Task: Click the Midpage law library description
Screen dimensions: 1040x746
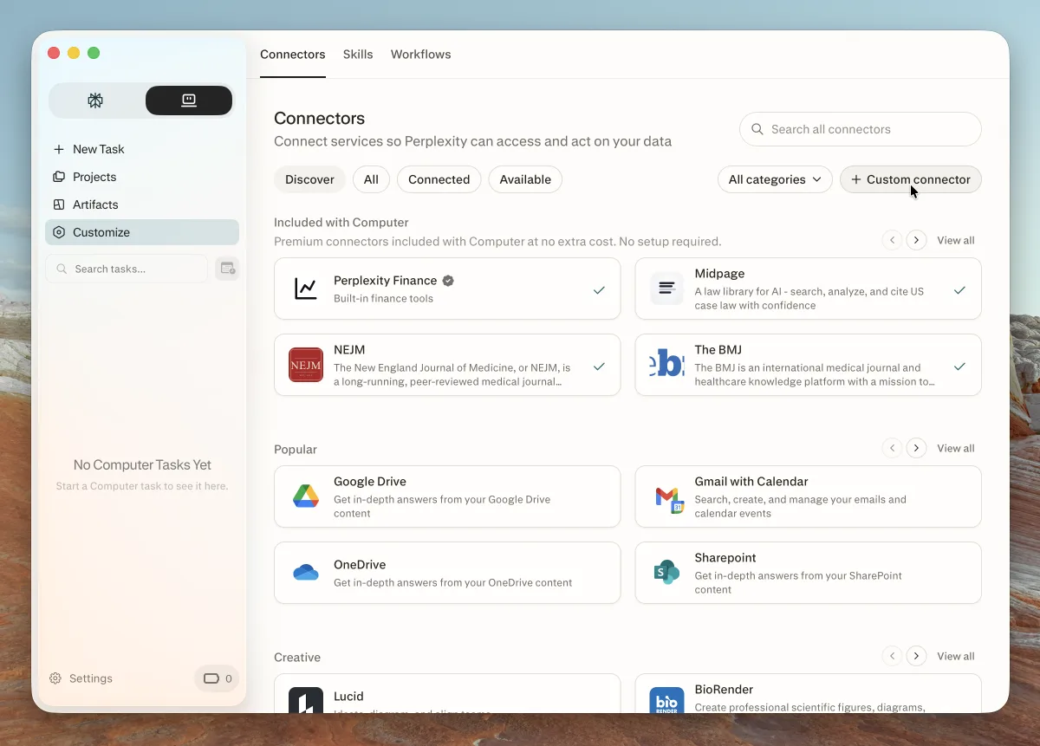Action: 809,298
